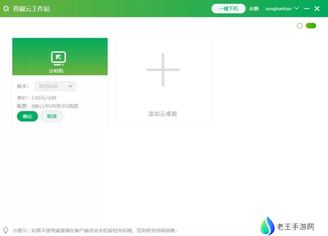Click the 计时机 monitor icon on the card
This screenshot has width=328, height=236.
tap(58, 58)
